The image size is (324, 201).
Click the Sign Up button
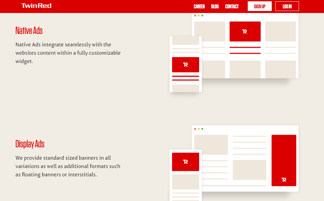point(259,6)
